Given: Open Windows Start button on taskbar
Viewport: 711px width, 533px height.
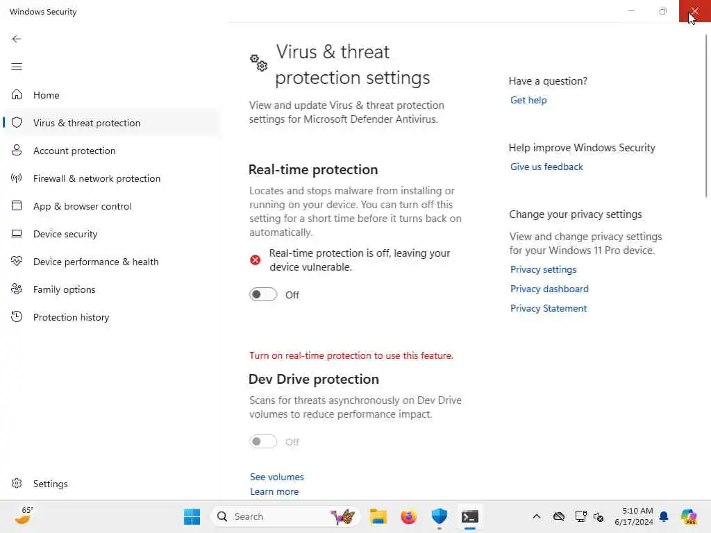Looking at the screenshot, I should click(x=192, y=516).
